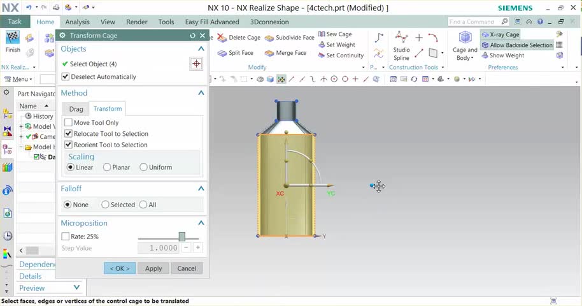The width and height of the screenshot is (582, 306).
Task: Select the Split Face tool
Action: click(x=236, y=53)
